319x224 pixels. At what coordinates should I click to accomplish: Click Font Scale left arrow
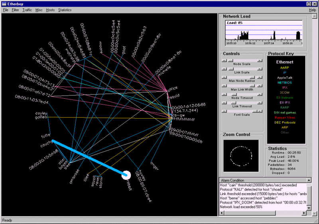click(224, 111)
